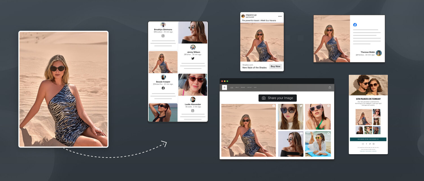
Task: Click the Instagram icon under Leslie Alexander
Action: pos(193,111)
